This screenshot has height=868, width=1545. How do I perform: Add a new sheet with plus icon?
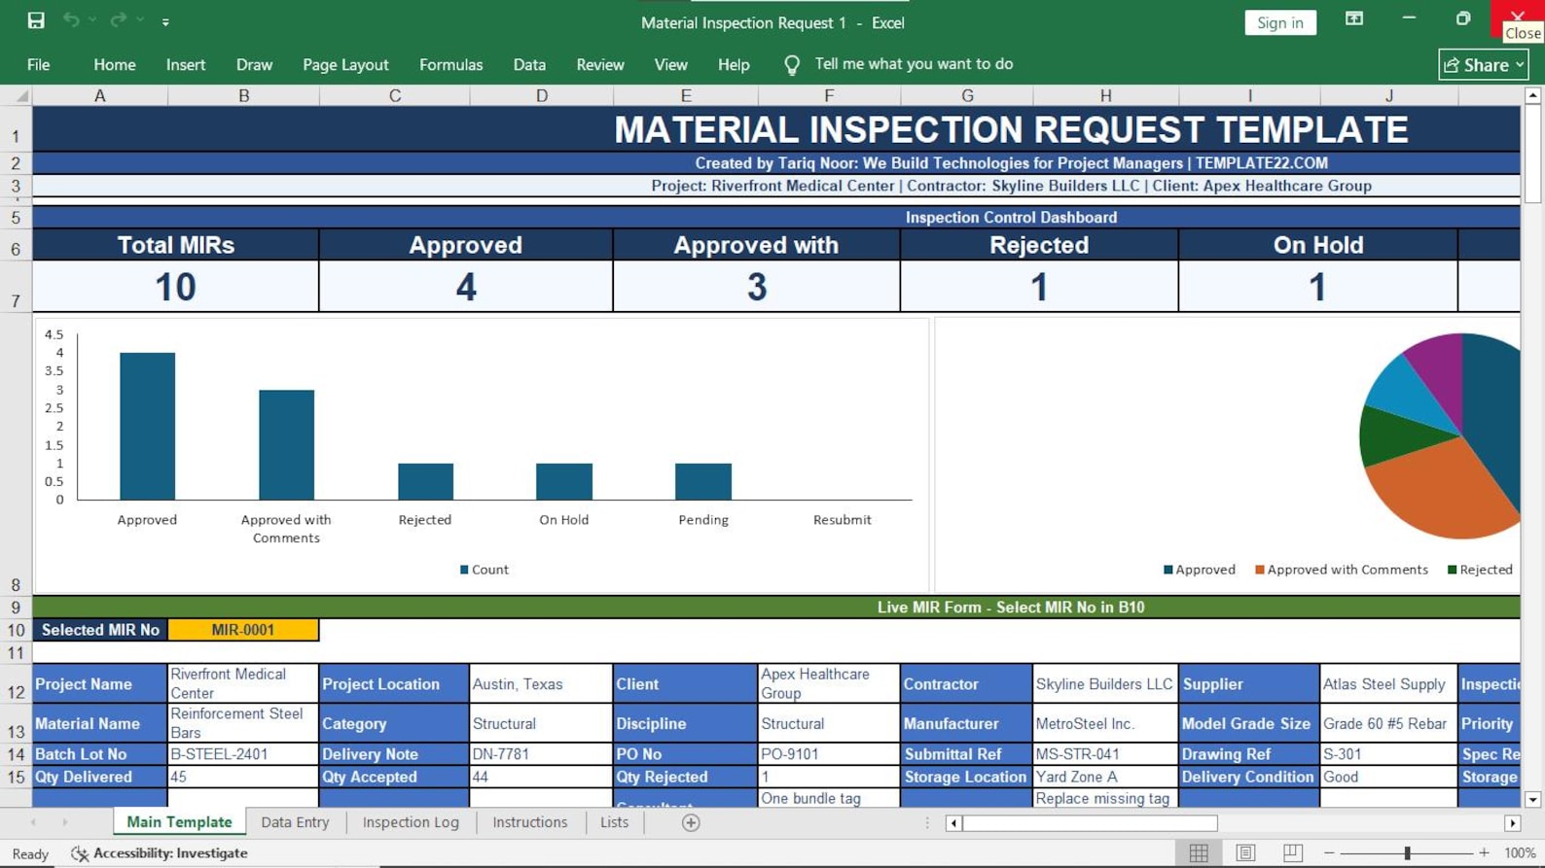691,823
